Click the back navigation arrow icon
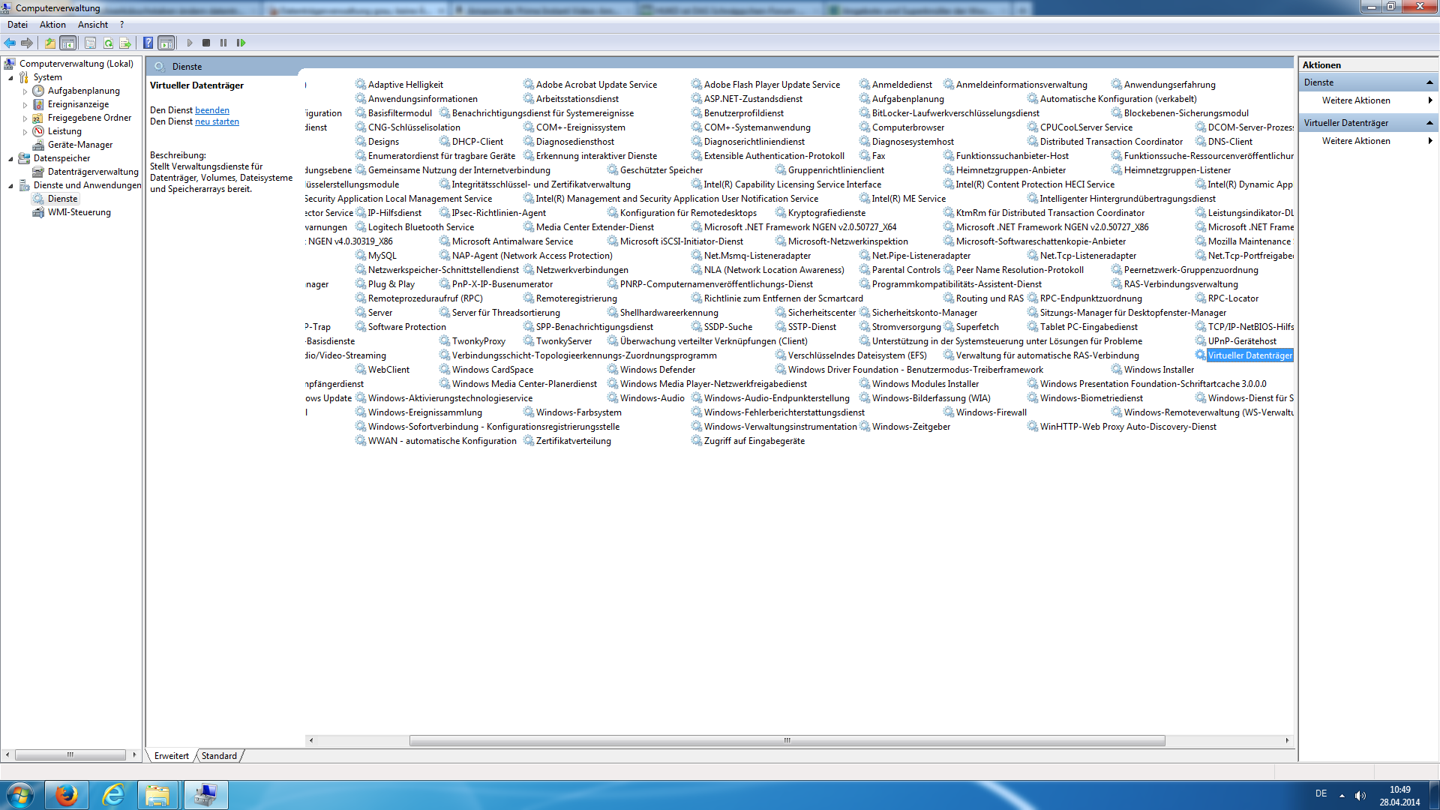 (10, 43)
